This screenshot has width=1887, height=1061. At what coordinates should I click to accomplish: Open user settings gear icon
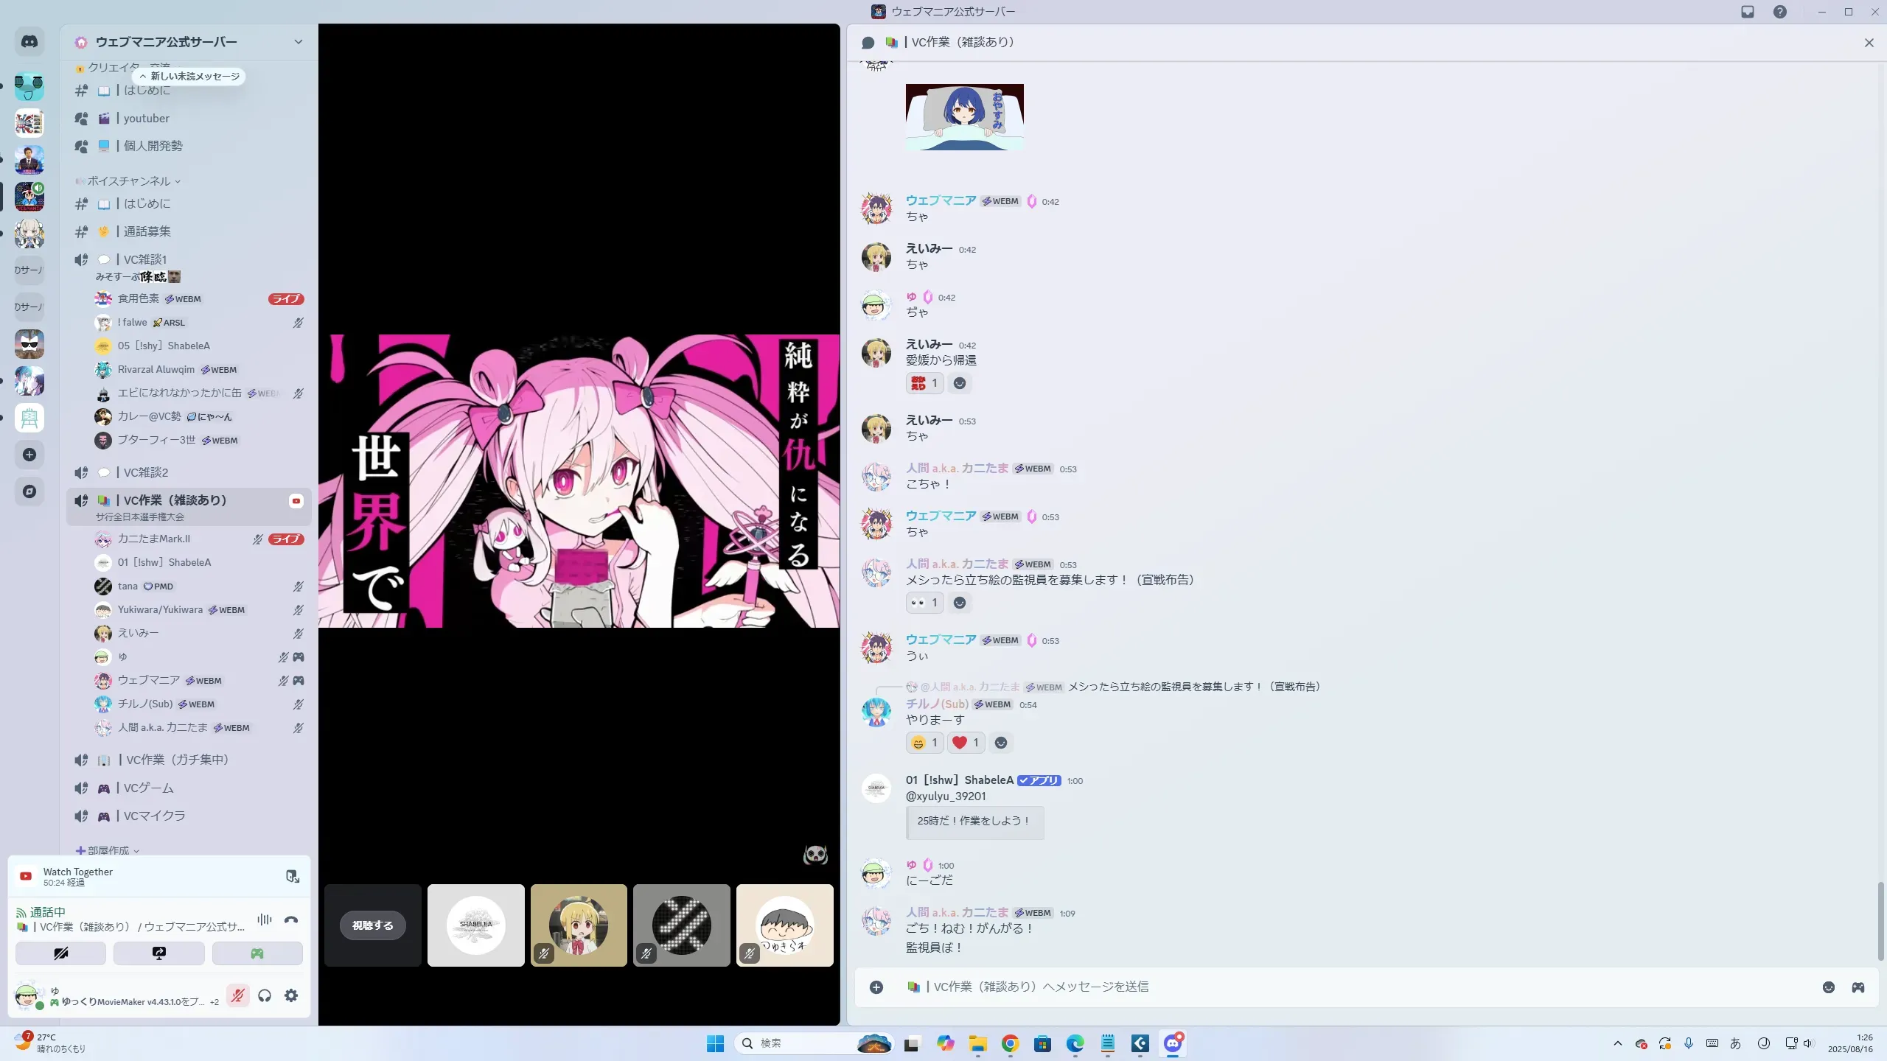tap(291, 996)
